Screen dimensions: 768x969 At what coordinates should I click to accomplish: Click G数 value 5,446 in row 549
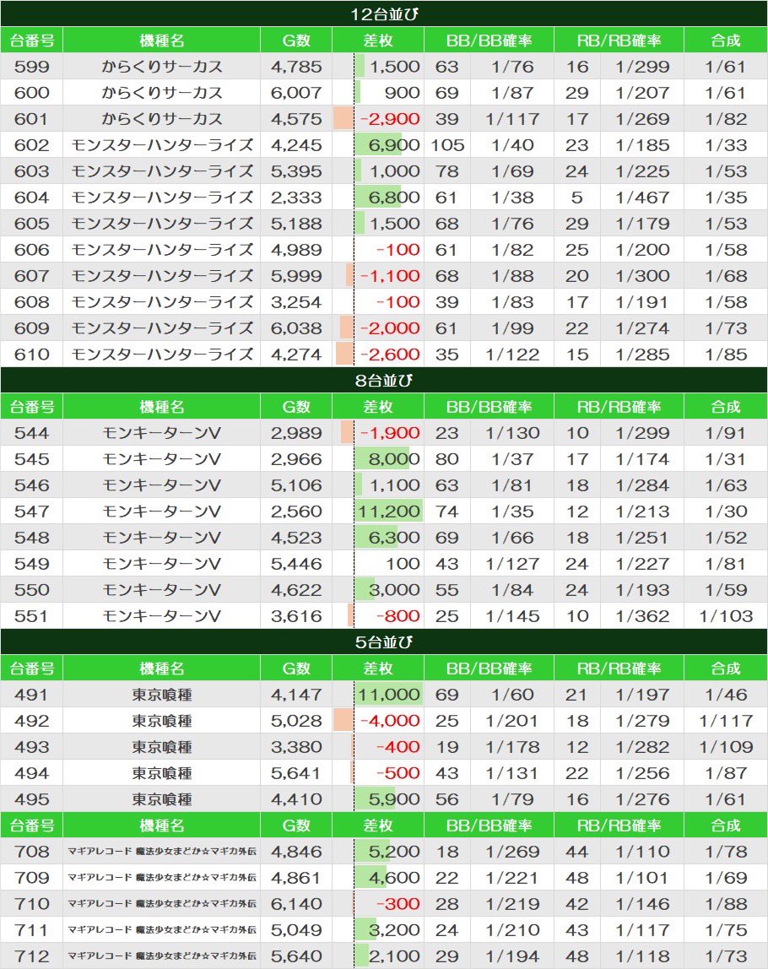click(296, 564)
